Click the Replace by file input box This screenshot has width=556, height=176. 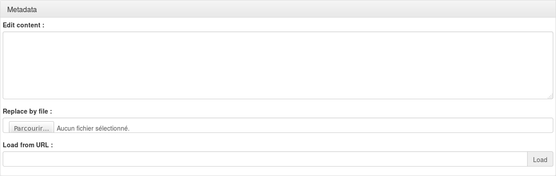[278, 125]
